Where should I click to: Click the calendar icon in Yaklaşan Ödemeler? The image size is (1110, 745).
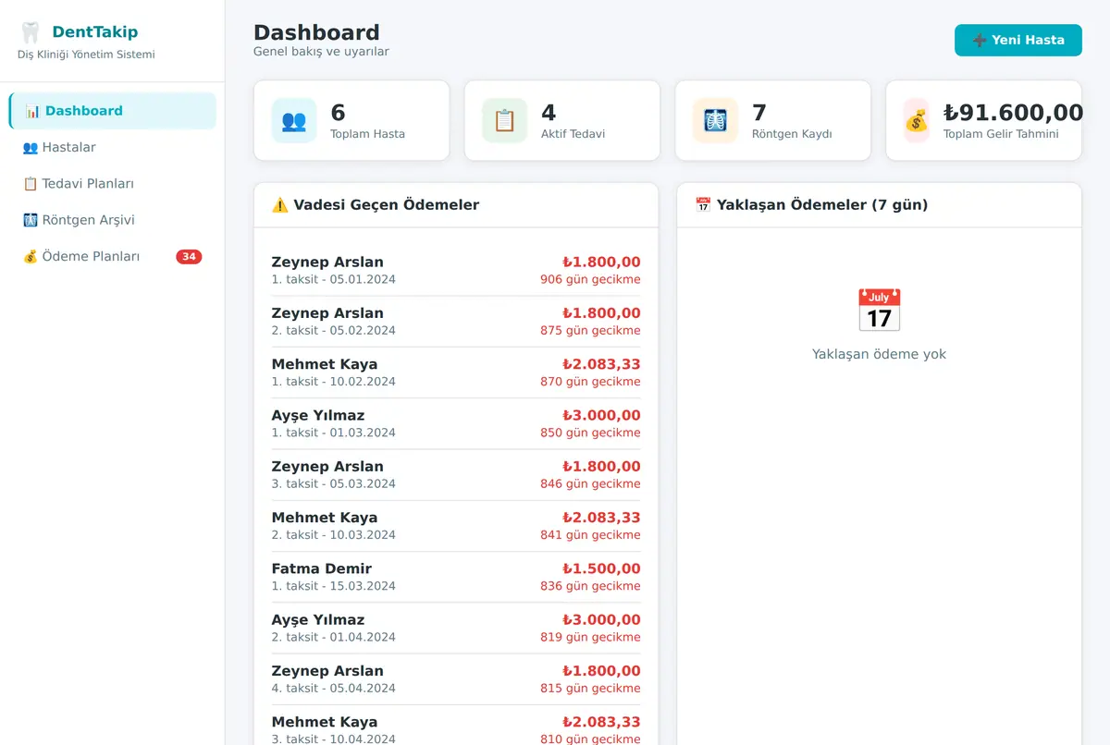879,310
